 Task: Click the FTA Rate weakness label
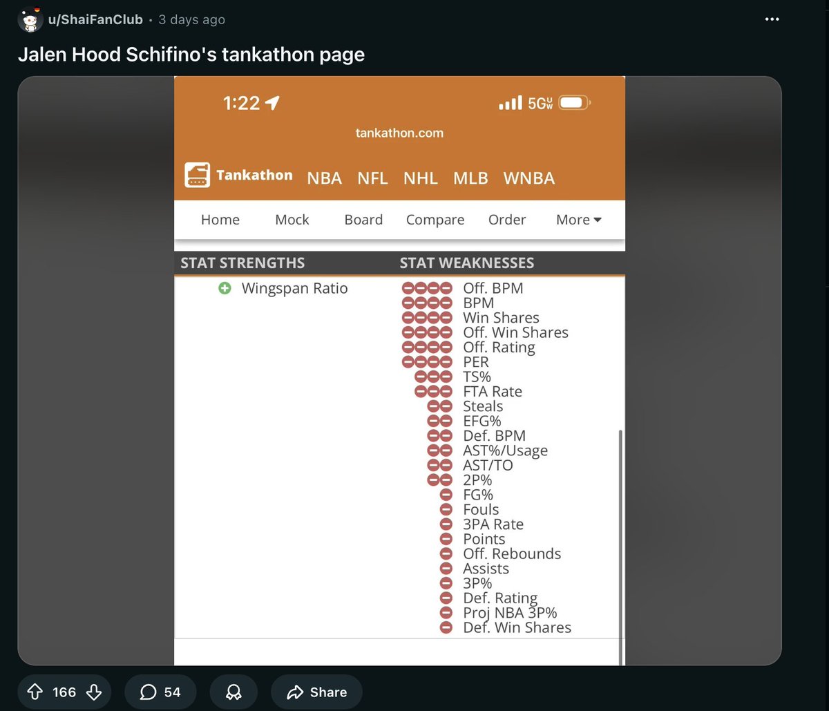click(x=493, y=392)
